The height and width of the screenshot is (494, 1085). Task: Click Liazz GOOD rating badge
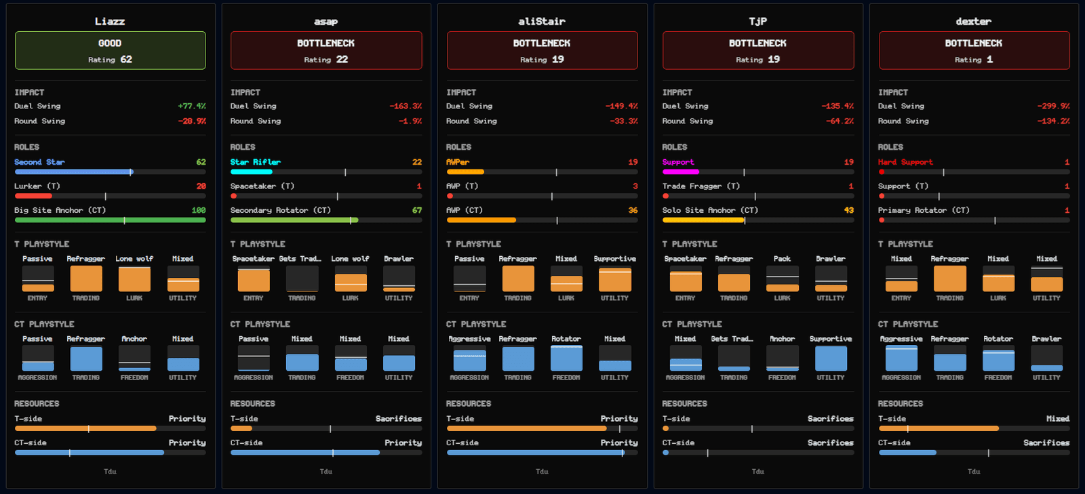click(x=110, y=50)
